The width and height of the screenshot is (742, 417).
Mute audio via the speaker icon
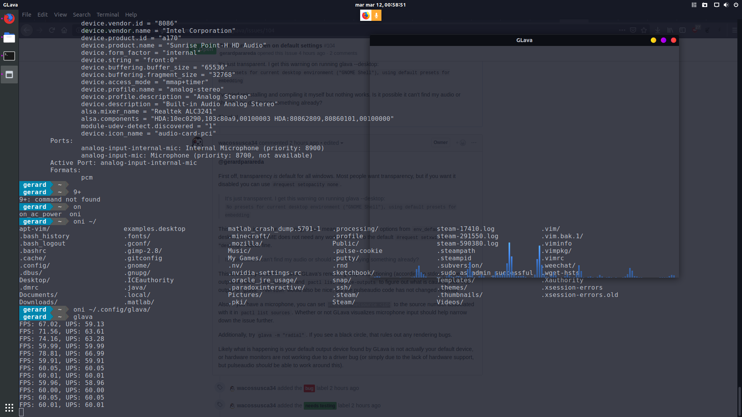727,5
